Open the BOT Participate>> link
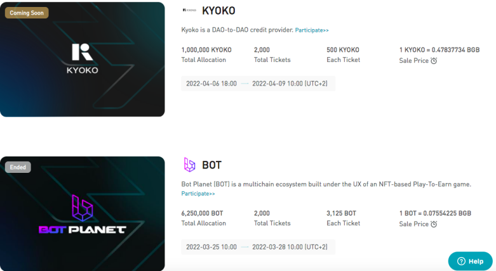 point(198,193)
